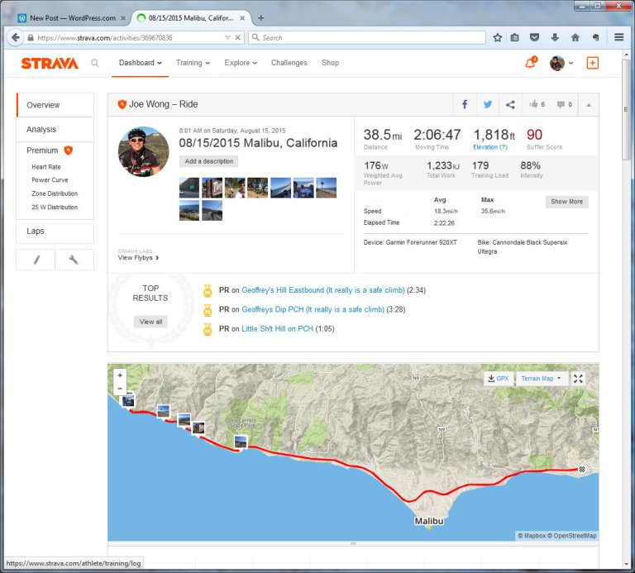This screenshot has height=573, width=635.
Task: Click the wrench actions icon
Action: [x=74, y=260]
